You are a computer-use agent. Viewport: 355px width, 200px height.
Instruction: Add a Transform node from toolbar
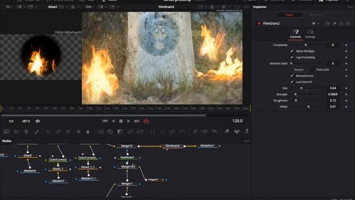[140, 132]
